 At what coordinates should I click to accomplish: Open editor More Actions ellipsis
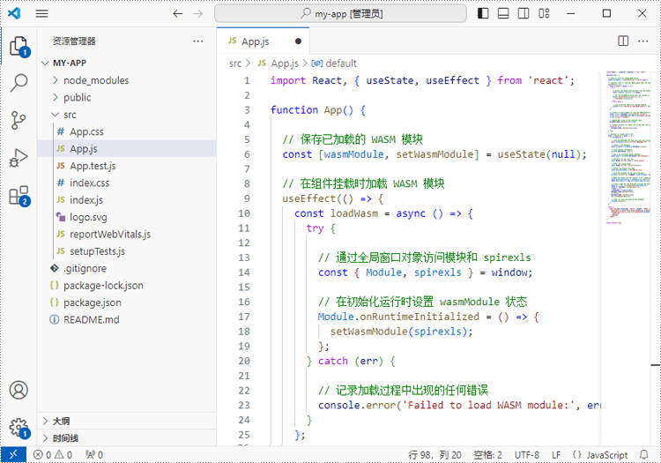pos(643,41)
